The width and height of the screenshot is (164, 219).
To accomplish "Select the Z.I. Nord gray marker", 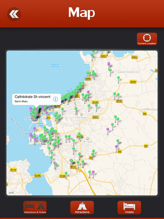I will tap(82, 114).
